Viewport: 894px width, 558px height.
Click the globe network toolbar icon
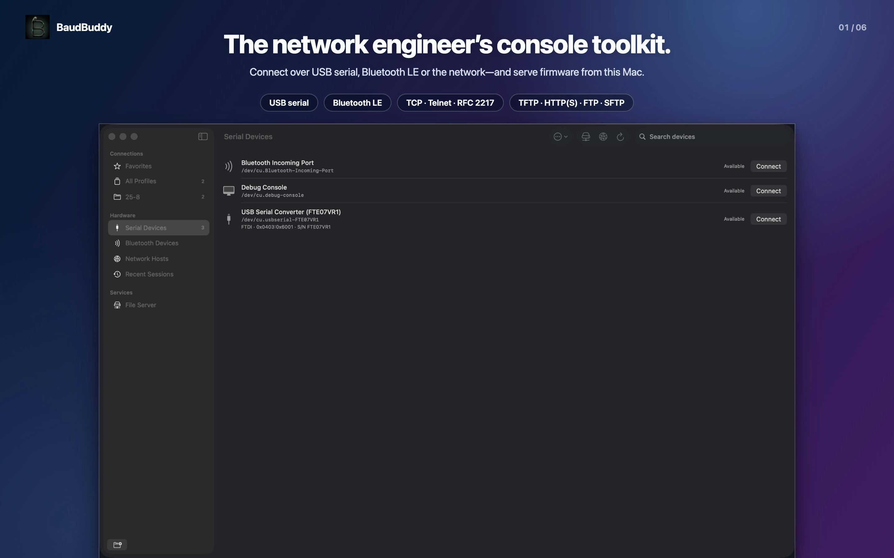click(x=603, y=136)
